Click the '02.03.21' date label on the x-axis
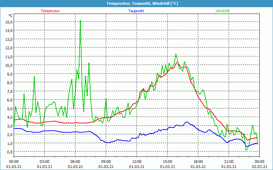 tap(259, 167)
